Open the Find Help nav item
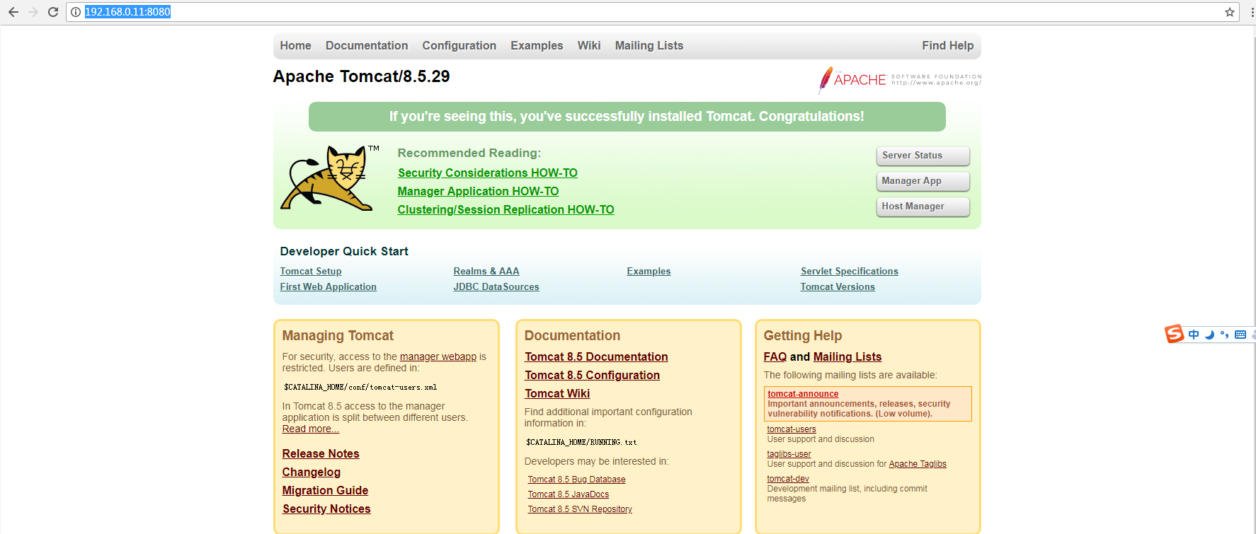Screen dimensions: 1256x534 point(947,45)
